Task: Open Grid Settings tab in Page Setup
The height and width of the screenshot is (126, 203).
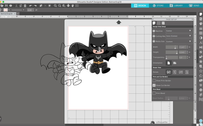Action: [x=159, y=23]
